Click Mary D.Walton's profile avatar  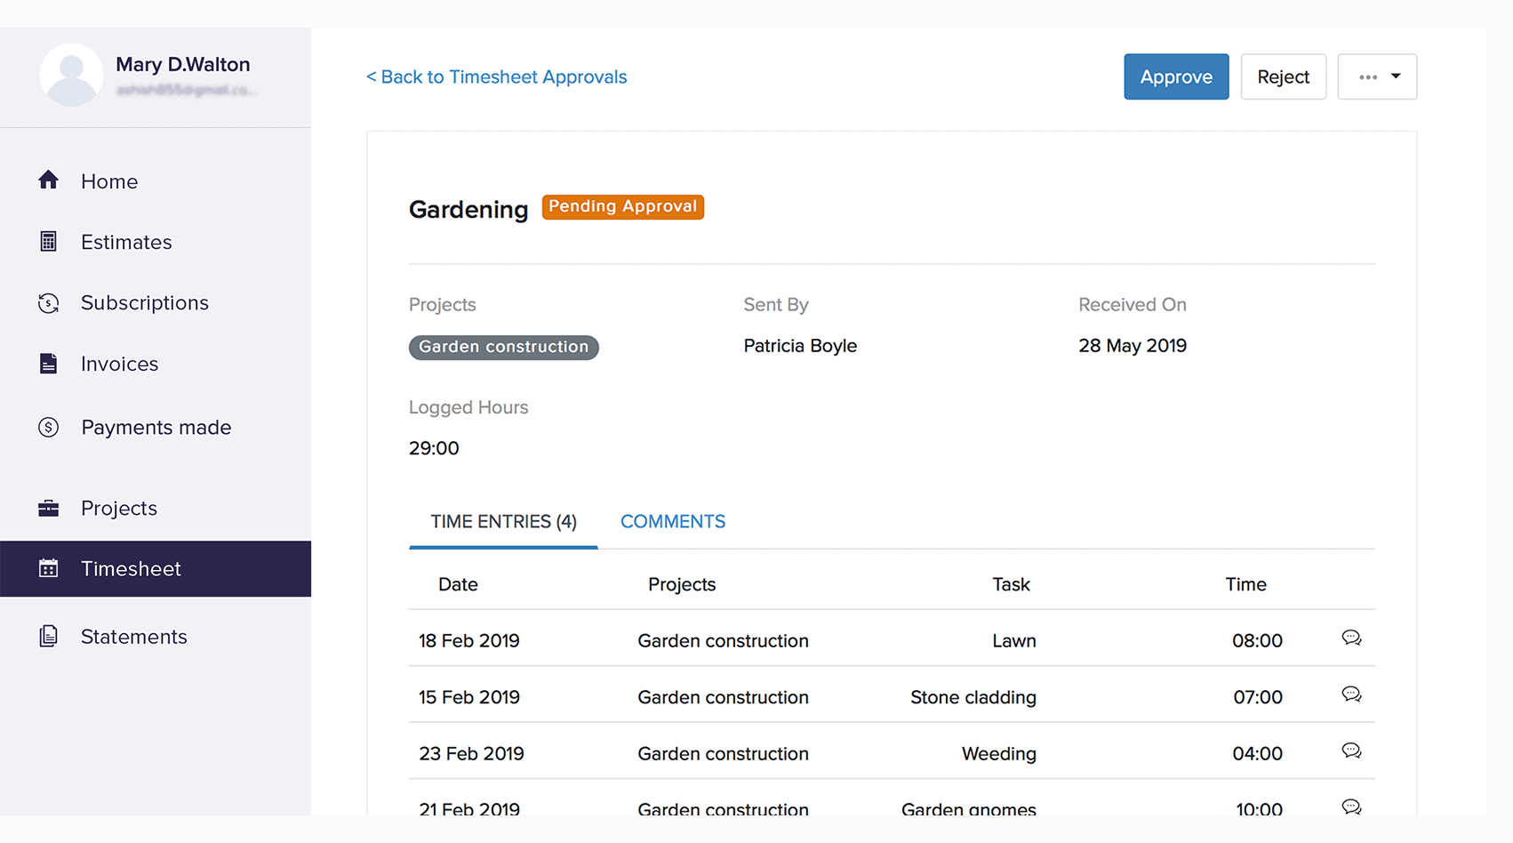(71, 75)
